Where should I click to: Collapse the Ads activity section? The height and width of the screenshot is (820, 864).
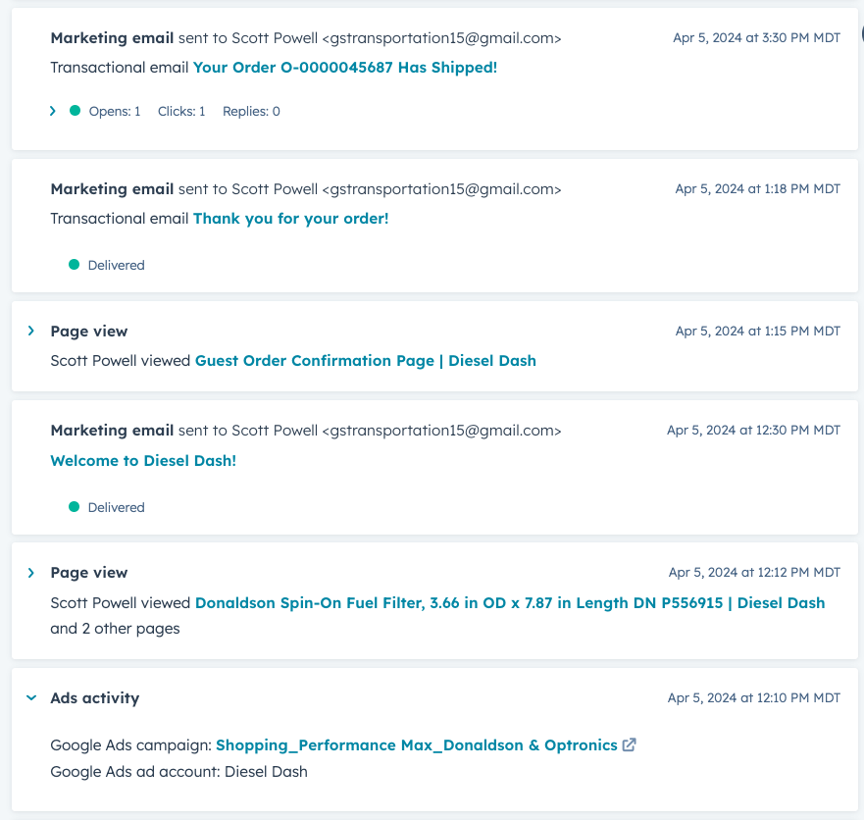31,698
